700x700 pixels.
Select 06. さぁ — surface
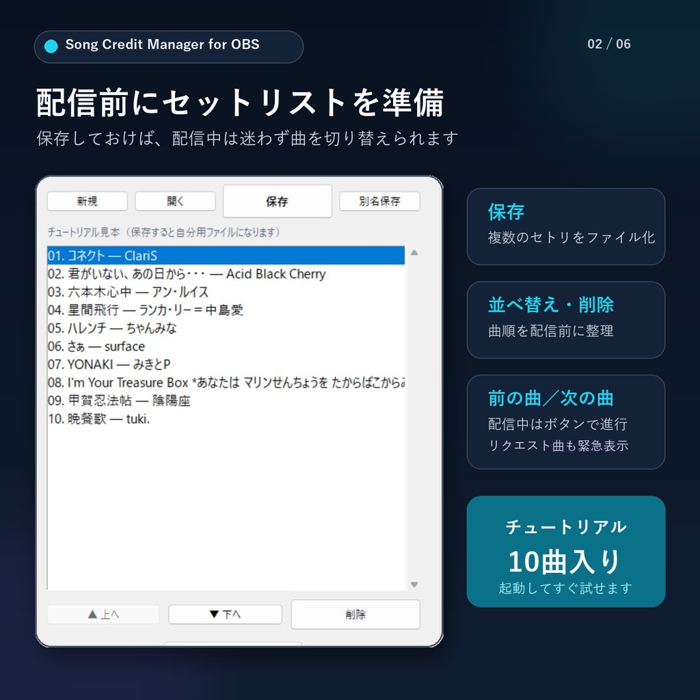[226, 347]
